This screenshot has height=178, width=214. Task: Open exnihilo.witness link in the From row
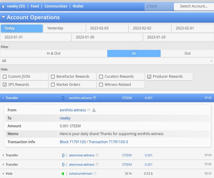click(73, 110)
